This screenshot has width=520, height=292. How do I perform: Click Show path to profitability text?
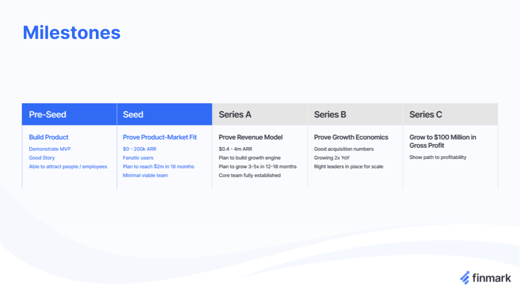(438, 157)
